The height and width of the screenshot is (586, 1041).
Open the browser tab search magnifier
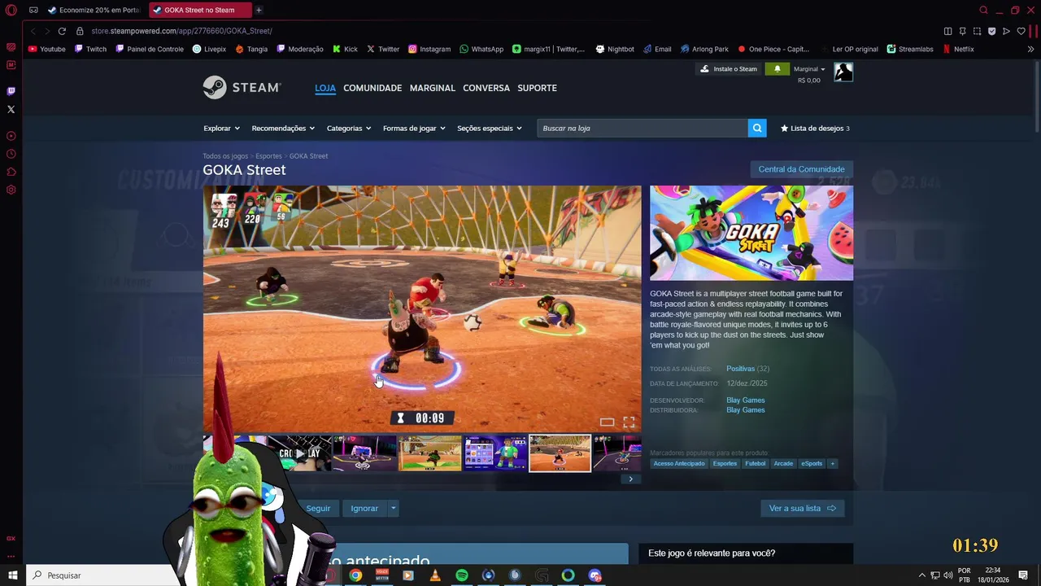(983, 10)
